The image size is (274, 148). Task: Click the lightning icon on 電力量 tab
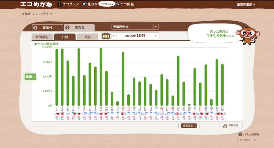67,27
